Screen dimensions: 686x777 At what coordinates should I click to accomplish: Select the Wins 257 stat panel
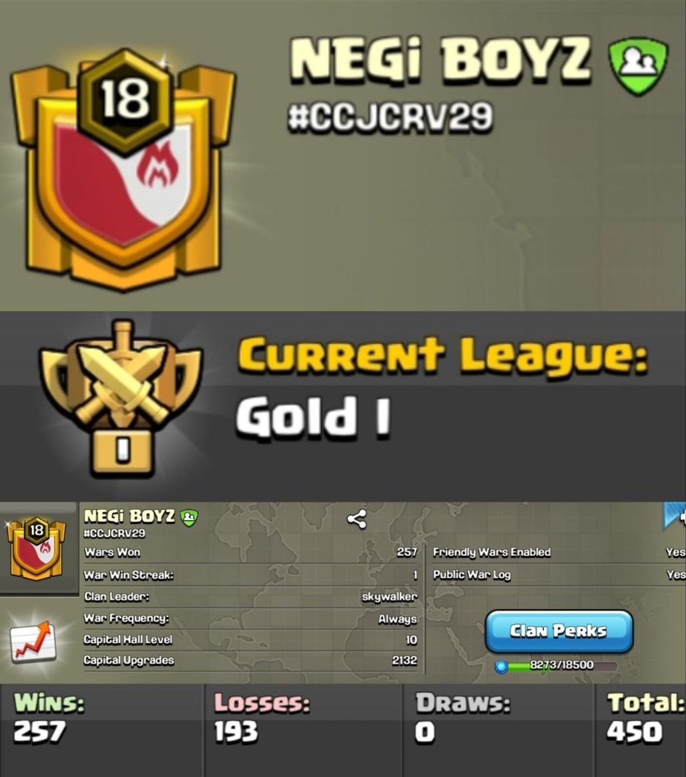[101, 730]
